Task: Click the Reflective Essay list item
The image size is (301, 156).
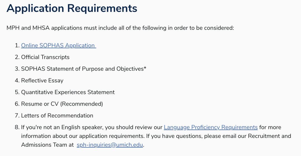Action: pos(42,81)
